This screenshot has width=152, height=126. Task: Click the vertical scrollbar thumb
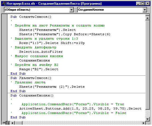pyautogui.click(x=147, y=65)
